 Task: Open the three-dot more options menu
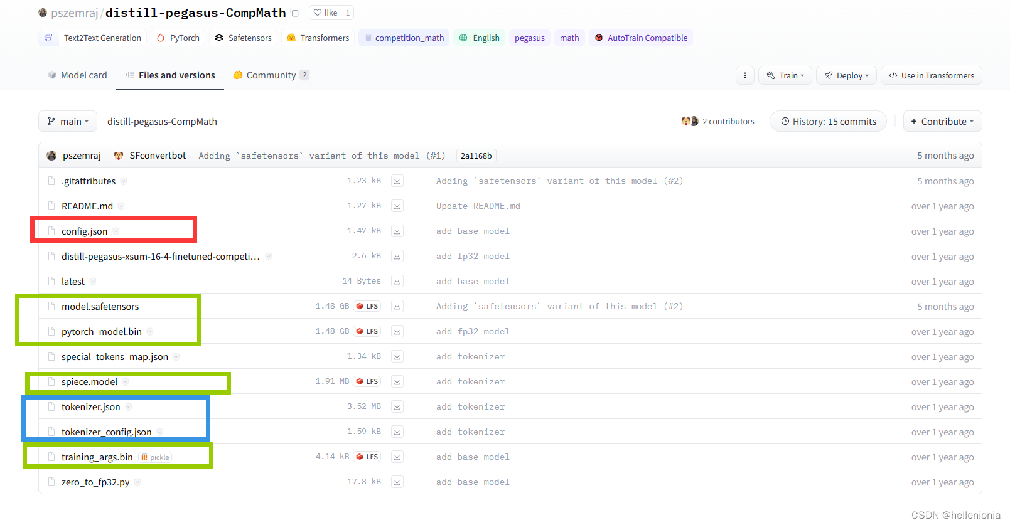coord(744,75)
